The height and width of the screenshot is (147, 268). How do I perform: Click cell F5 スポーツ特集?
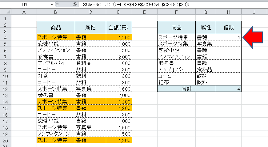(x=176, y=44)
